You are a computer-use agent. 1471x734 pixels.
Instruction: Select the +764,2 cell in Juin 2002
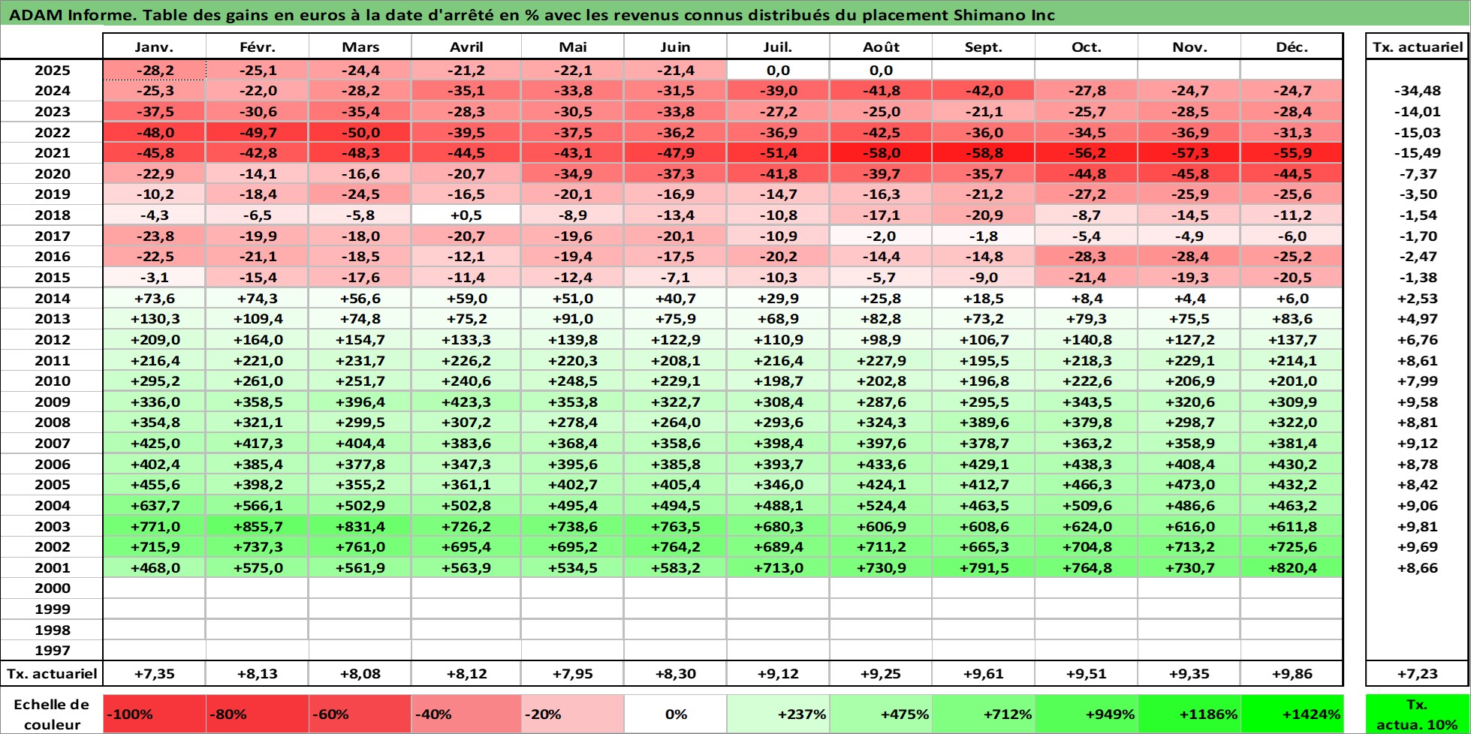(675, 546)
